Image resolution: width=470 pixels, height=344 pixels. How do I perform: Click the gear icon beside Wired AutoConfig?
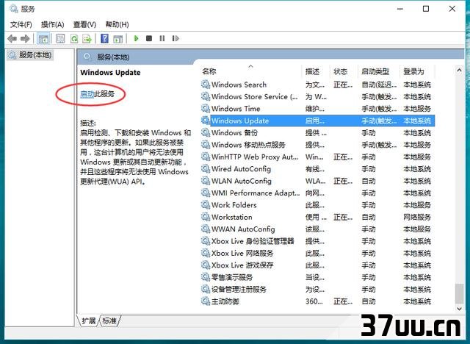pyautogui.click(x=206, y=169)
